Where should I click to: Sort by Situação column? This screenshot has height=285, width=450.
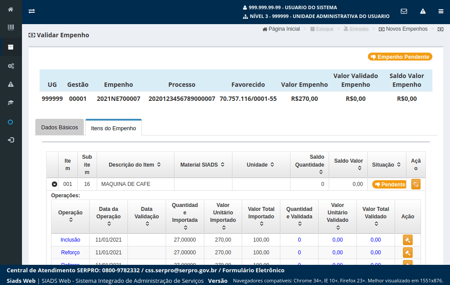point(399,165)
